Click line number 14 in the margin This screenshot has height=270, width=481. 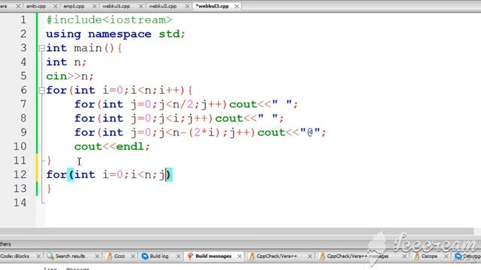(20, 202)
